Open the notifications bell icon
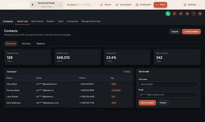The width and height of the screenshot is (205, 122). pos(187,14)
